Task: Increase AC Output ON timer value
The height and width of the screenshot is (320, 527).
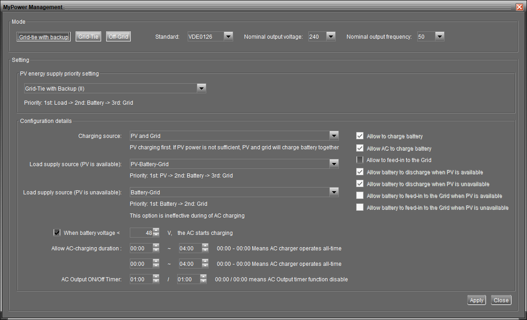Action: click(156, 277)
